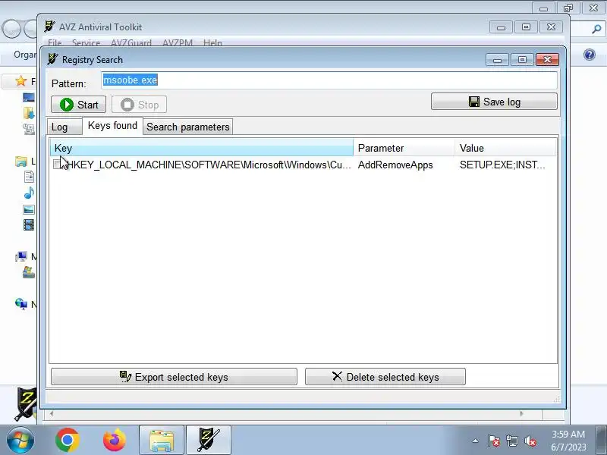
Task: Select the Keys found tab
Action: click(112, 126)
